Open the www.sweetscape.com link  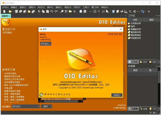(70, 82)
